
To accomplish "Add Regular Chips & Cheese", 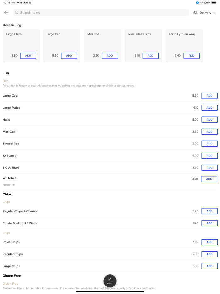I will (210, 211).
